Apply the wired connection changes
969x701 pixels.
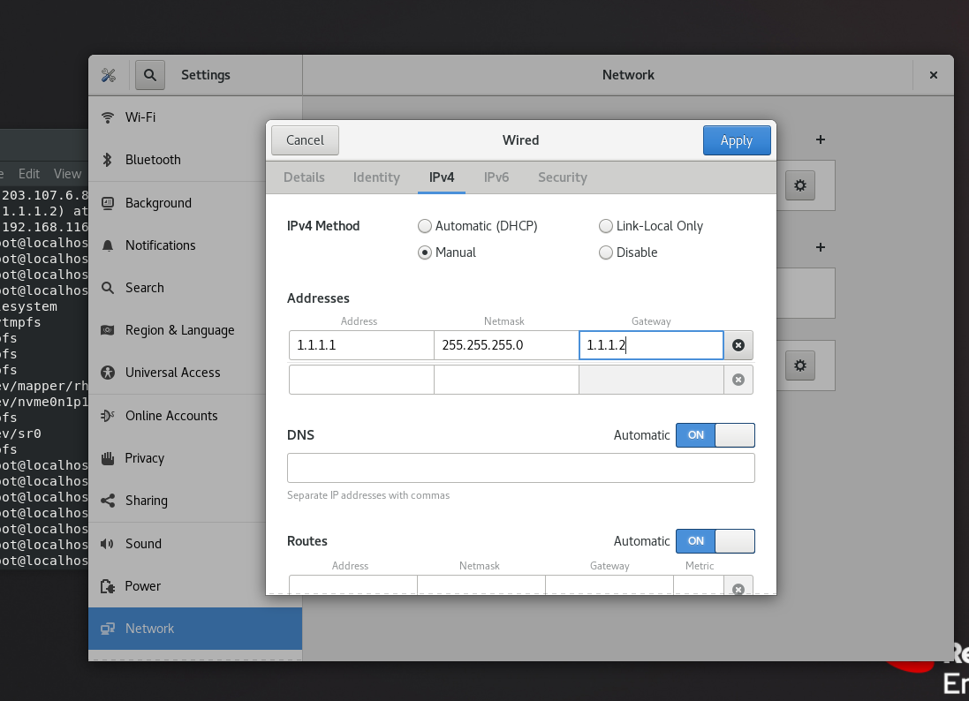click(737, 140)
